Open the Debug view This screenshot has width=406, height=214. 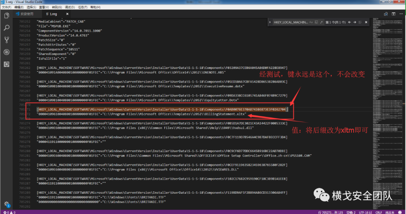point(6,52)
